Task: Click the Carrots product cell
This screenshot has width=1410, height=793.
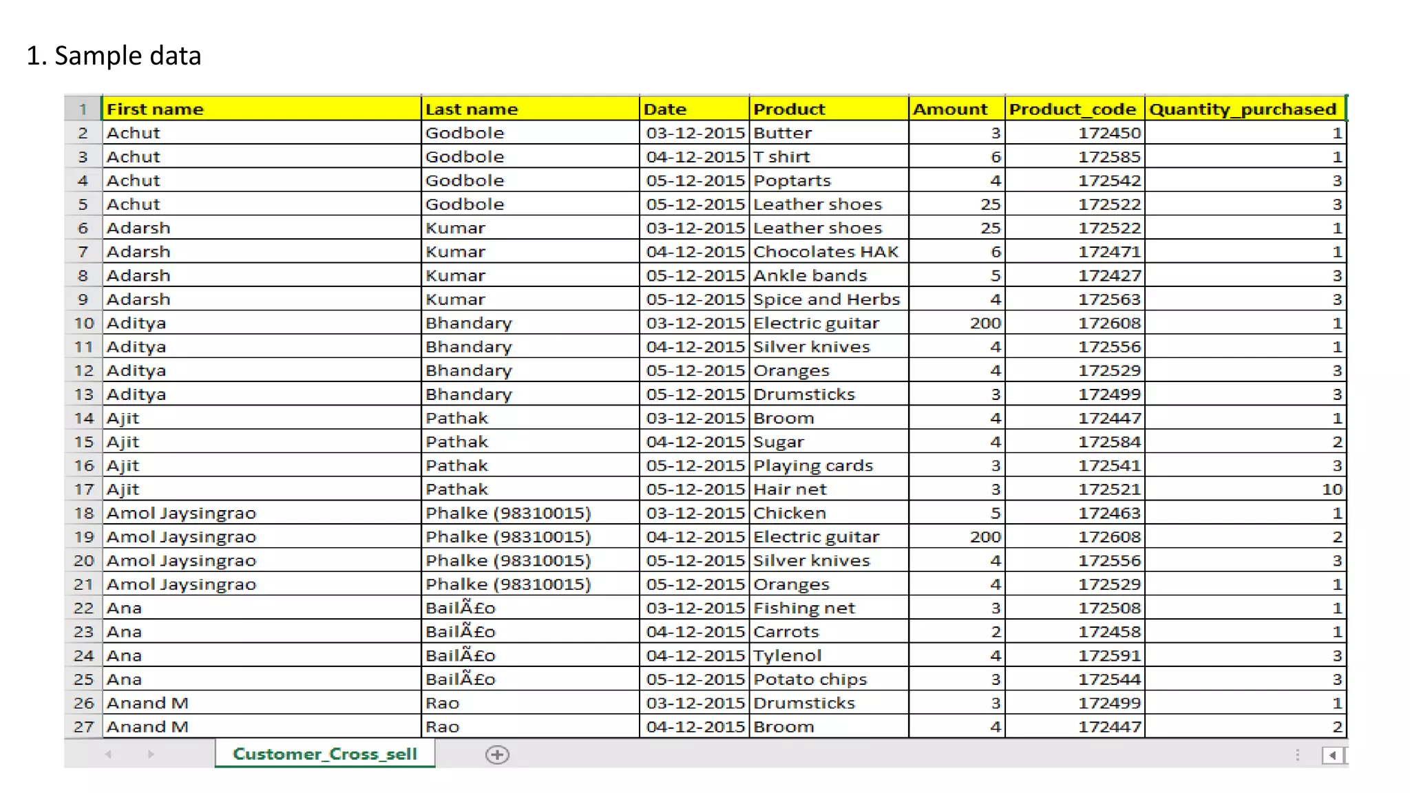Action: [x=829, y=631]
